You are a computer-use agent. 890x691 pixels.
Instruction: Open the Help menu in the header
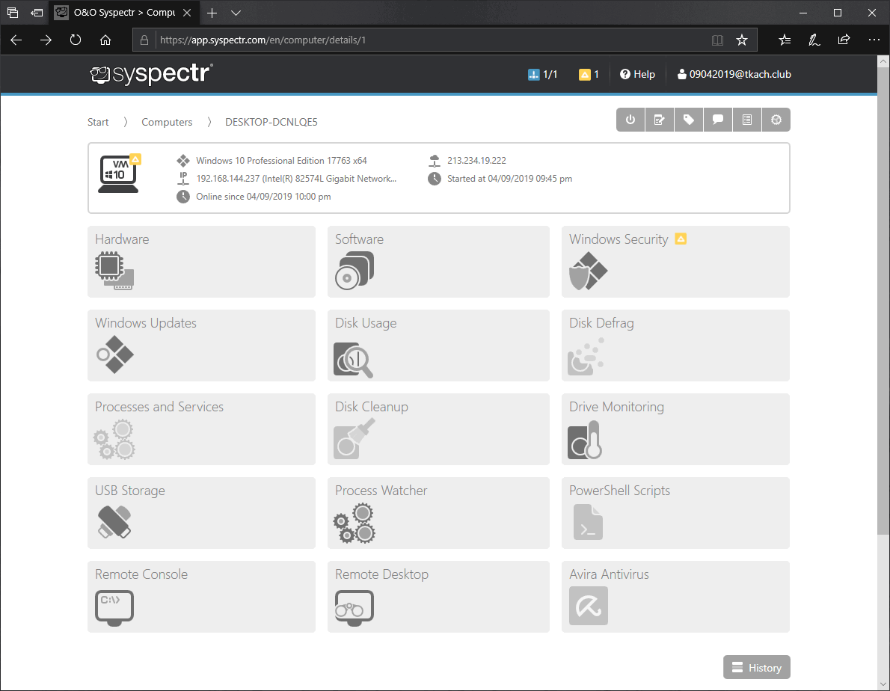click(637, 74)
